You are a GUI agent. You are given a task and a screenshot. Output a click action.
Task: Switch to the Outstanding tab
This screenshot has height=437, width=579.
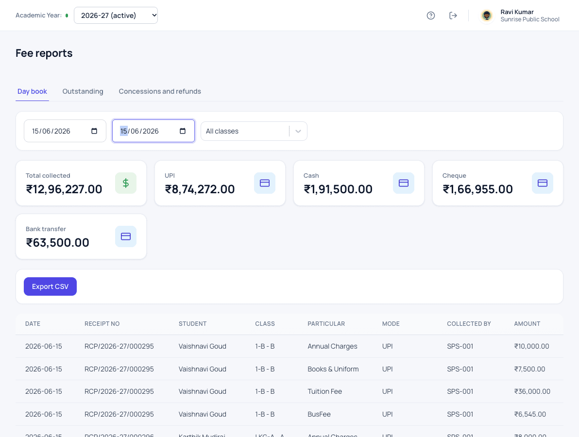[83, 92]
